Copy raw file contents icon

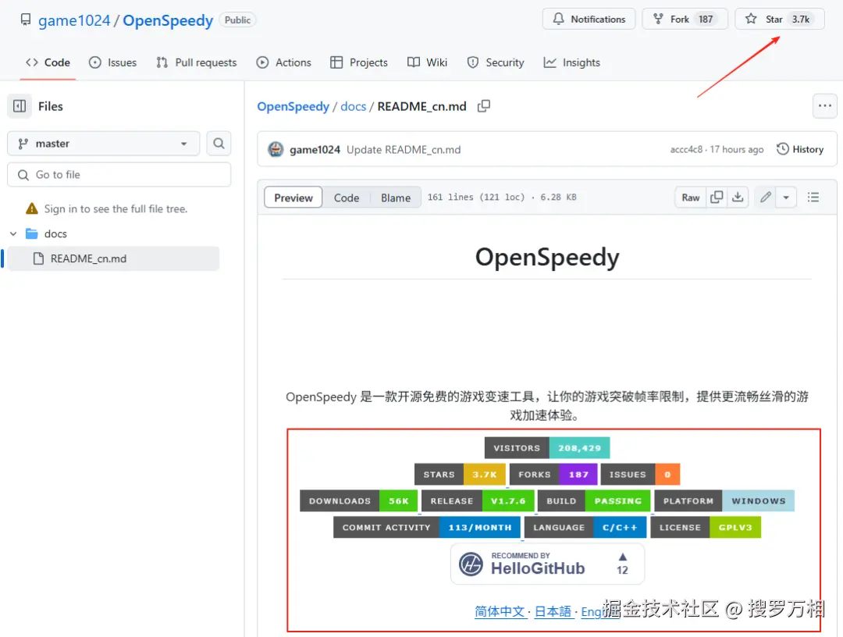pyautogui.click(x=717, y=198)
